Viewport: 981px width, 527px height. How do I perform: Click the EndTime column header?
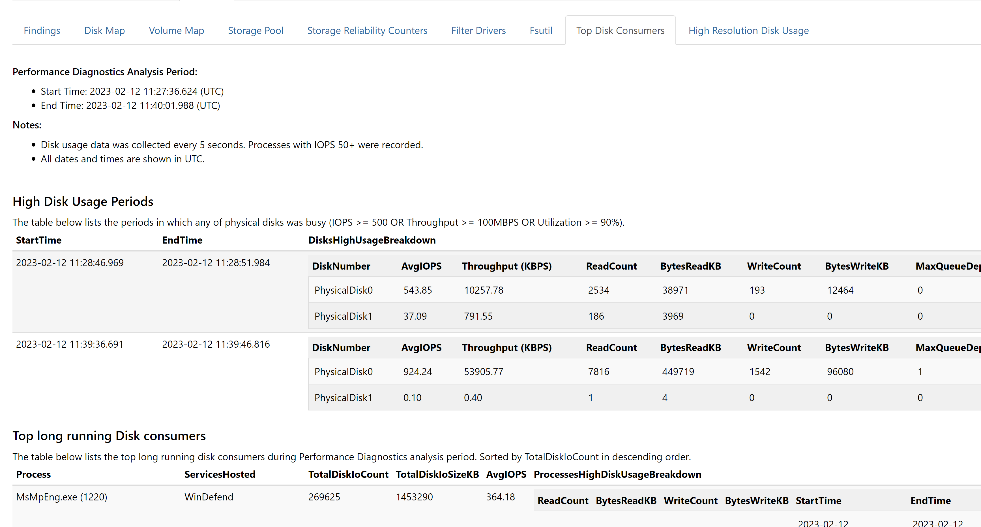(x=182, y=240)
